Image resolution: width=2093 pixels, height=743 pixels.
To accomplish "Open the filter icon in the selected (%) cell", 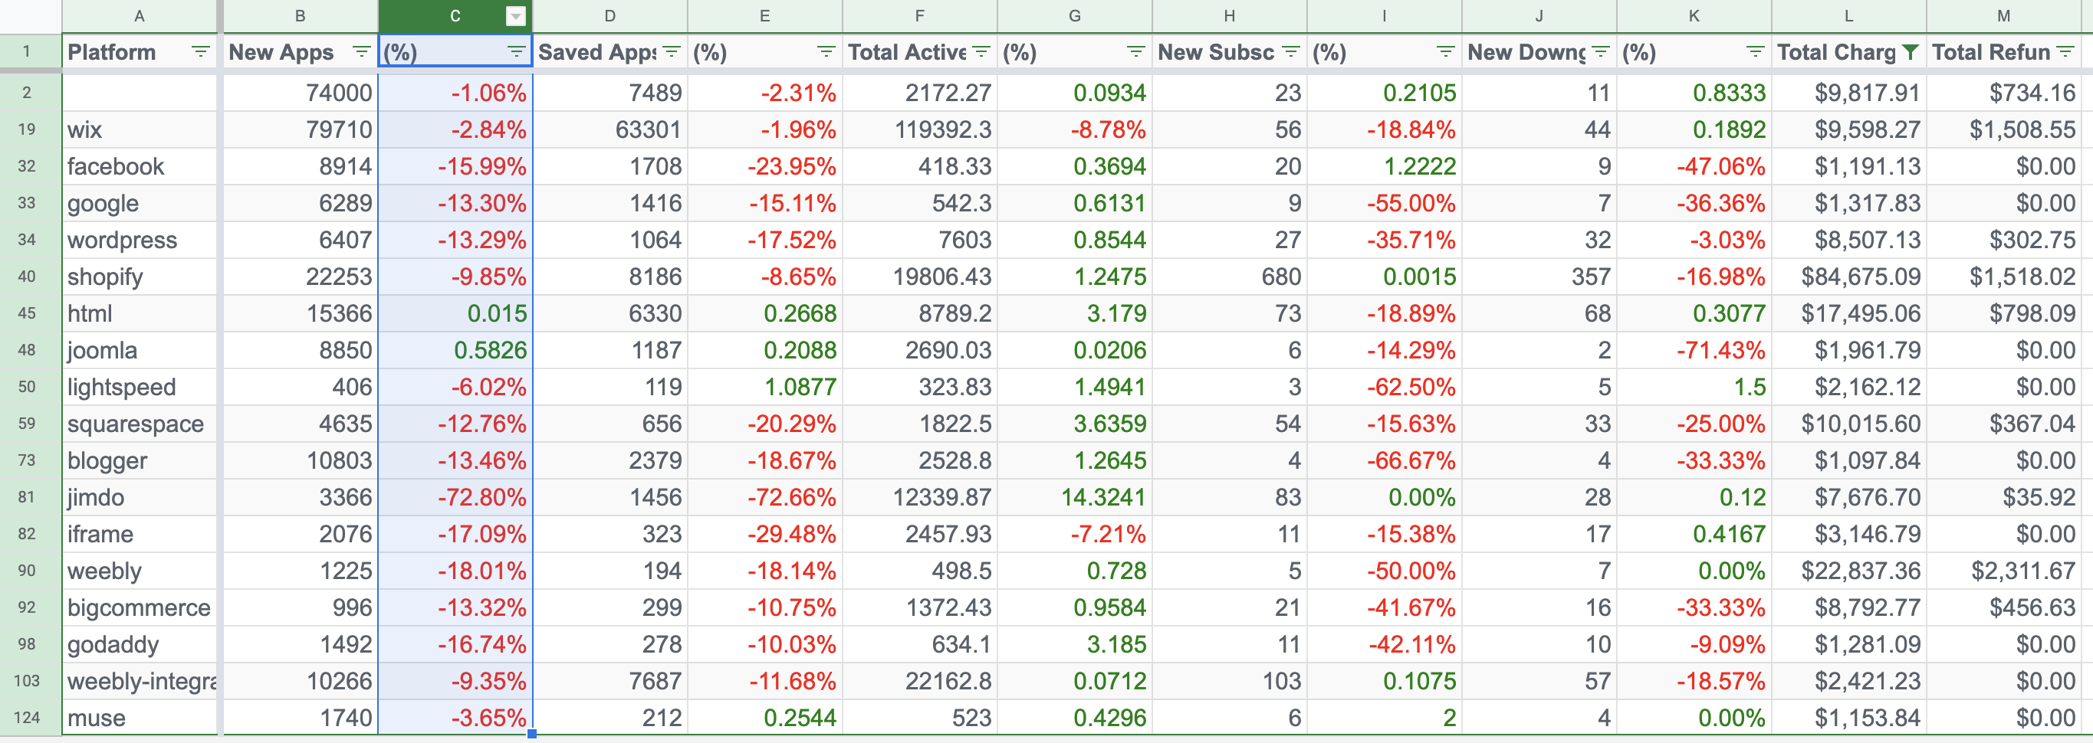I will [517, 52].
